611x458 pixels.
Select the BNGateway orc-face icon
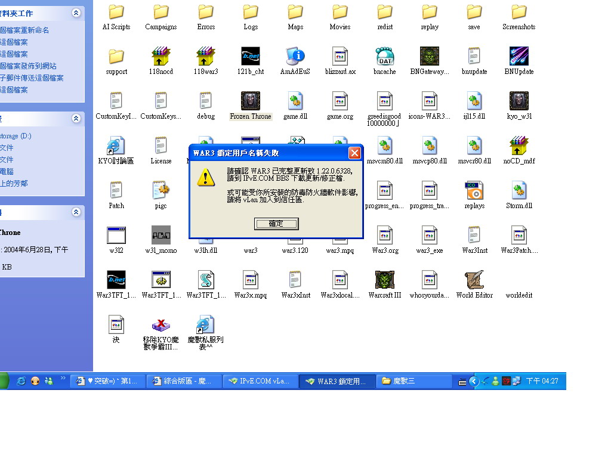click(430, 56)
